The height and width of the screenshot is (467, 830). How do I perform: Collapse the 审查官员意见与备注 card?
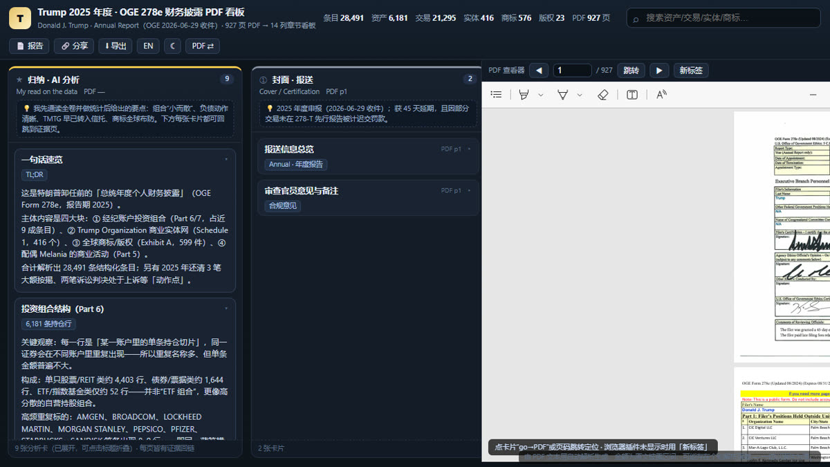(469, 190)
